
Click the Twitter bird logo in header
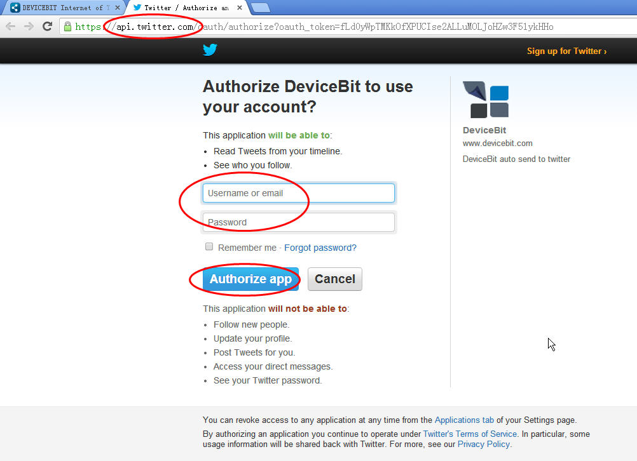coord(210,50)
